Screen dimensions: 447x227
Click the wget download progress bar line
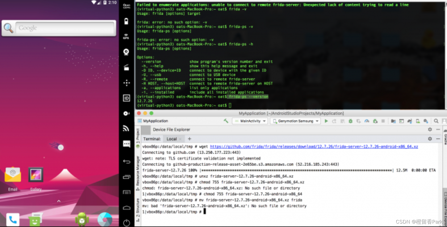[289, 170]
